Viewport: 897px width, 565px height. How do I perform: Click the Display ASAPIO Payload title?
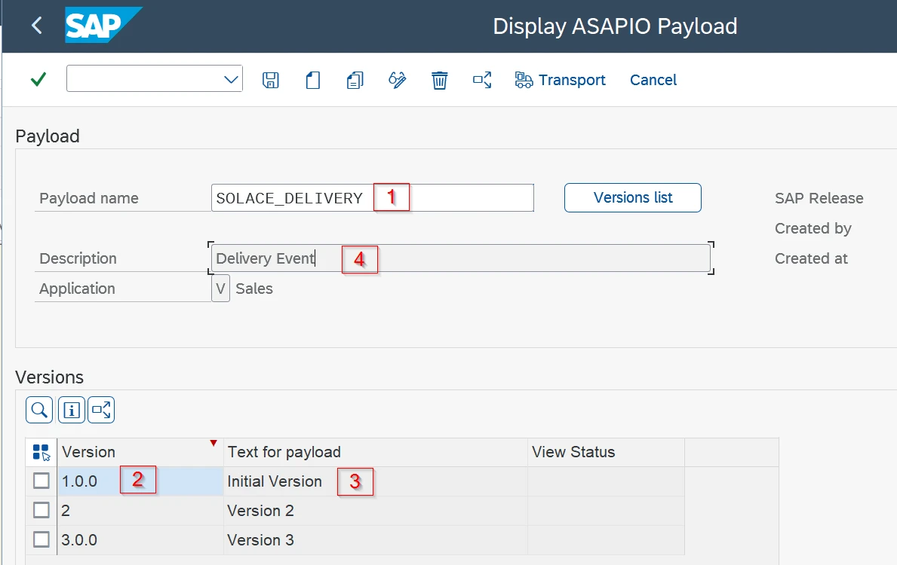[x=615, y=26]
